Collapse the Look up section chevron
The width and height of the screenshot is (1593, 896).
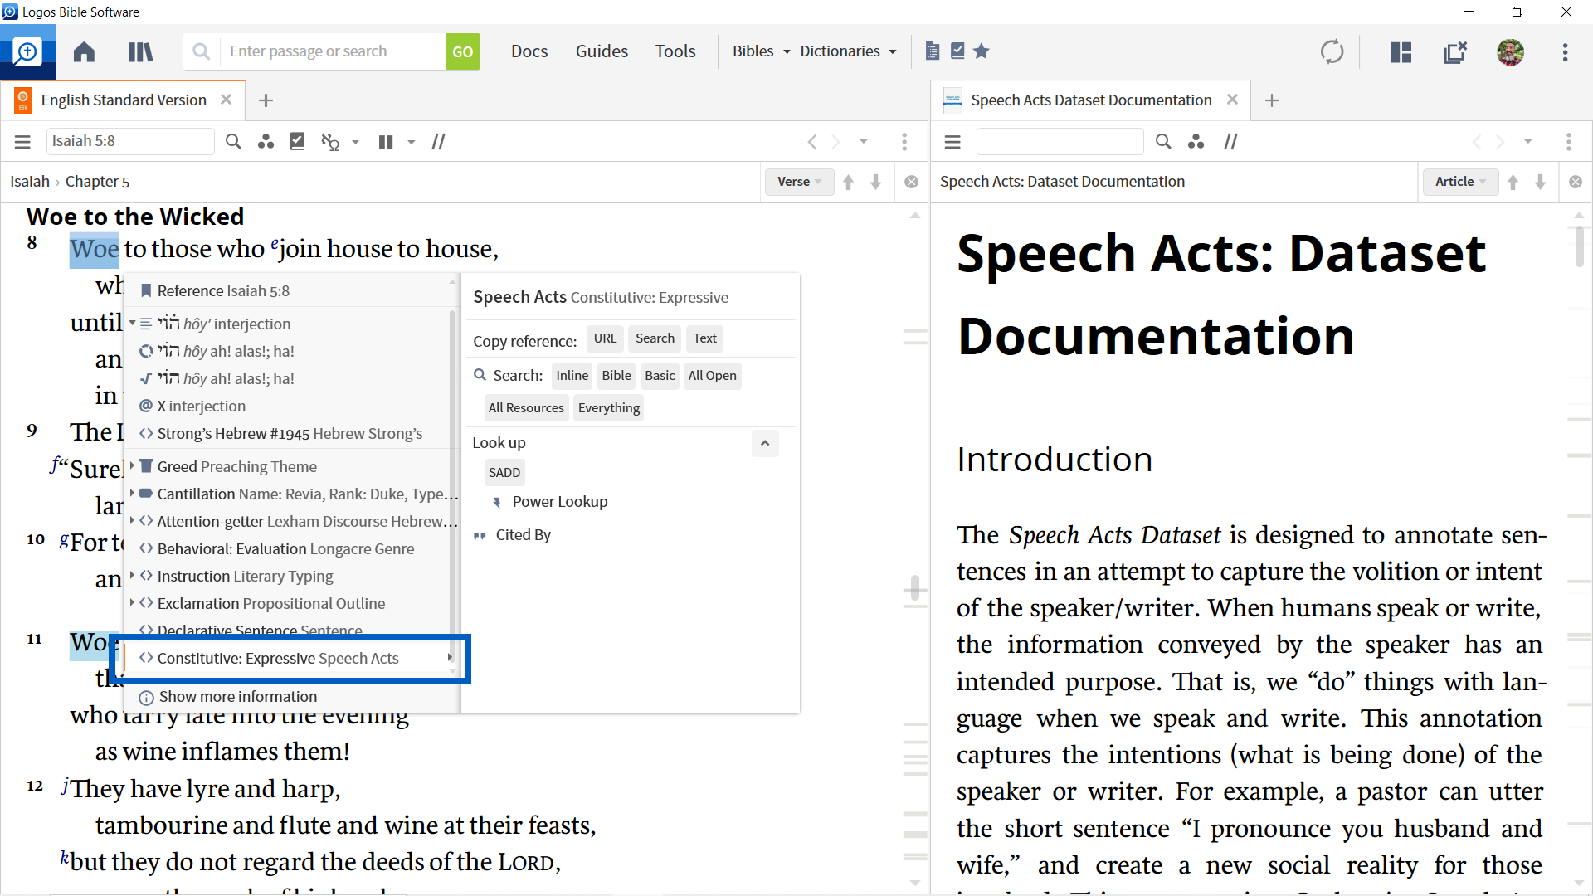tap(765, 443)
